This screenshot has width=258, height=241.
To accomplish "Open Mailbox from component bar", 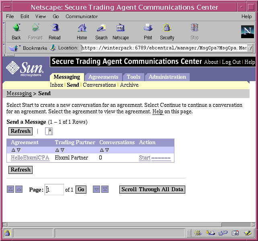I will pos(210,233).
